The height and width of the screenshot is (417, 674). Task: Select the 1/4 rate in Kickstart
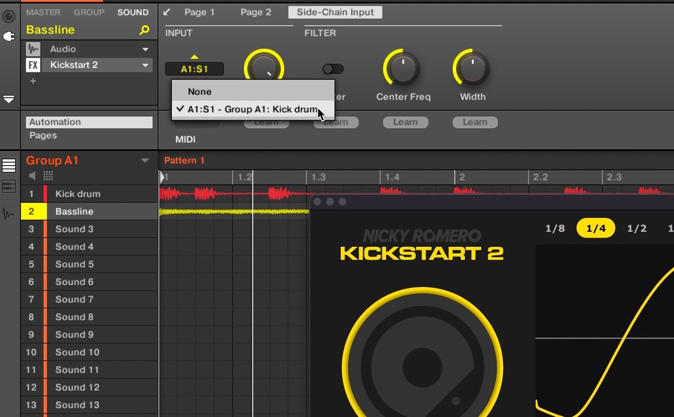595,228
